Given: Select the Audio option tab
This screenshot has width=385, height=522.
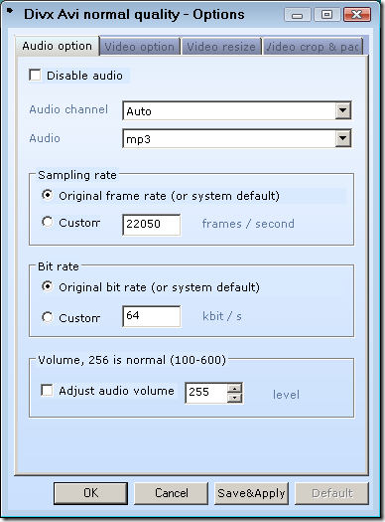Looking at the screenshot, I should [58, 46].
